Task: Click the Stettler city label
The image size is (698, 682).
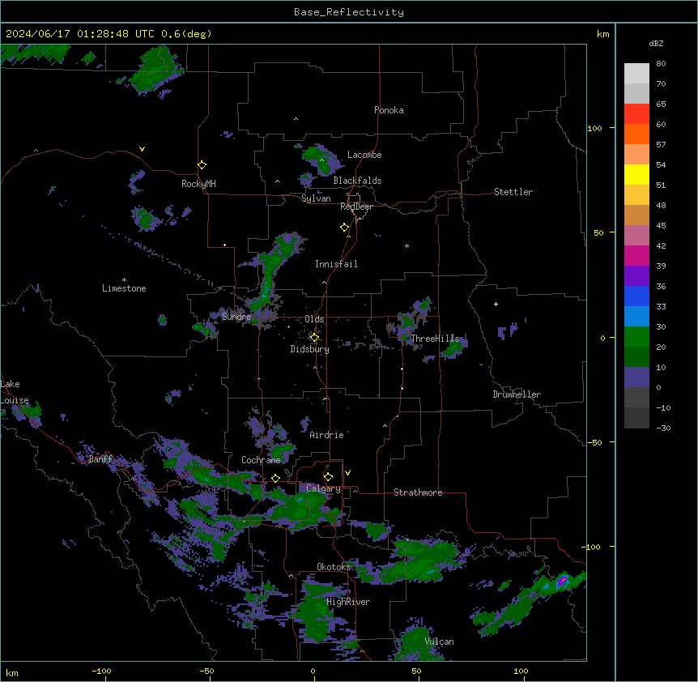Action: tap(513, 192)
